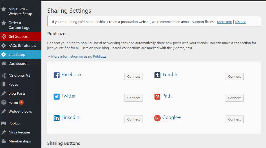266x148 pixels.
Task: Click the Get Support lifebuoy icon
Action: click(4, 36)
